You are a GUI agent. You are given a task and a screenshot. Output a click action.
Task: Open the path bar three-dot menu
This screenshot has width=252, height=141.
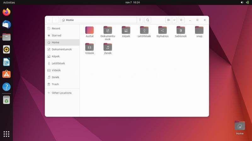[x=140, y=20]
